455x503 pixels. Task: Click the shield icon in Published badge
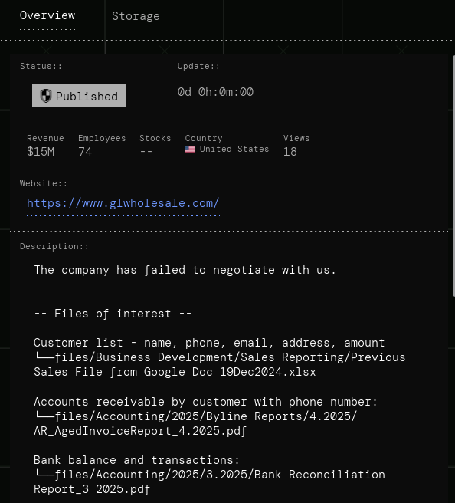[x=46, y=96]
